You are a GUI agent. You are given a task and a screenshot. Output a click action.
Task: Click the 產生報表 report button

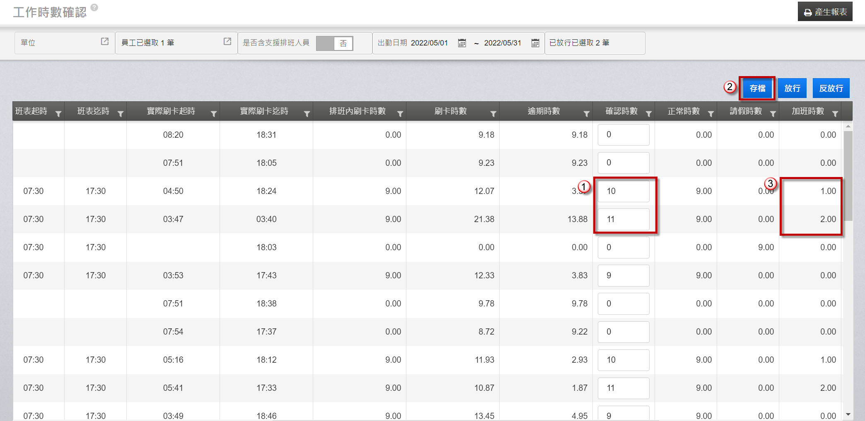[825, 12]
